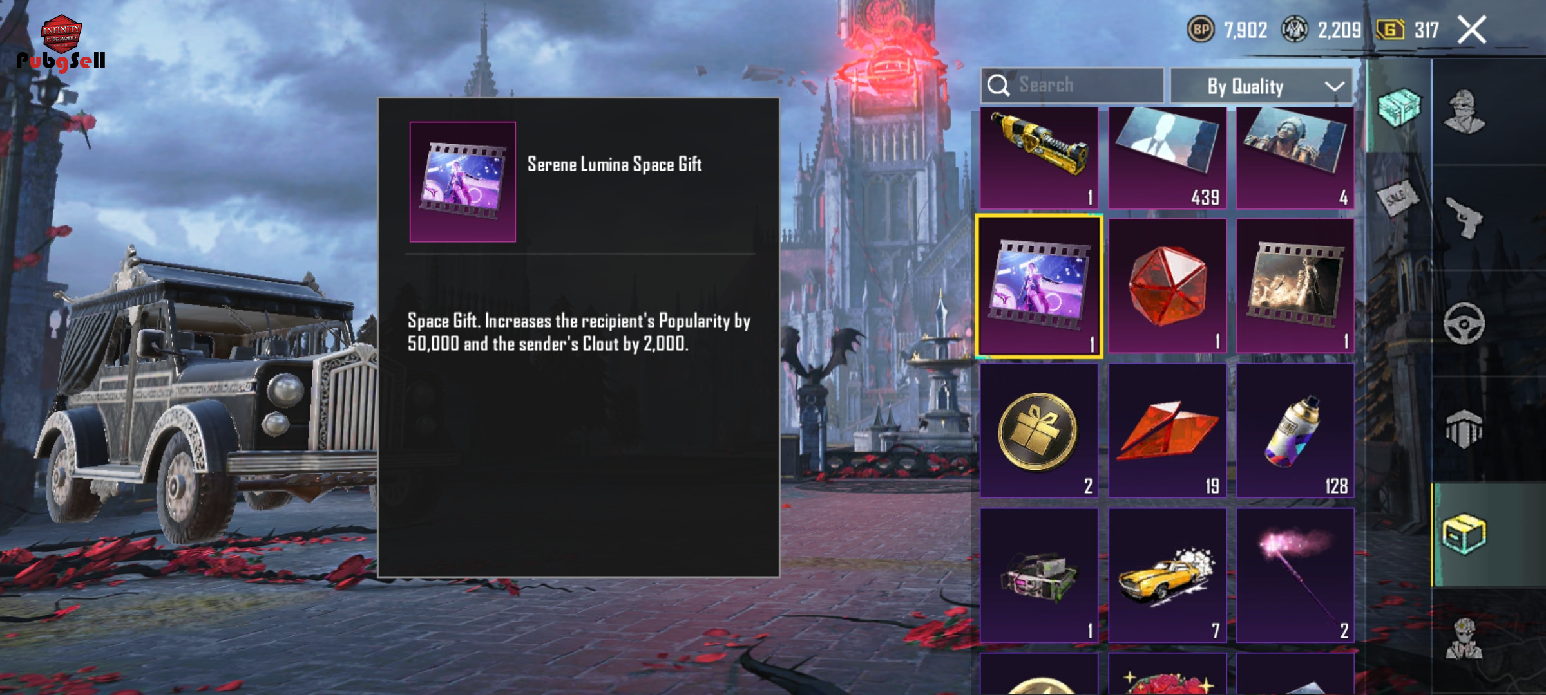Select the teal crate tab icon

click(x=1399, y=107)
